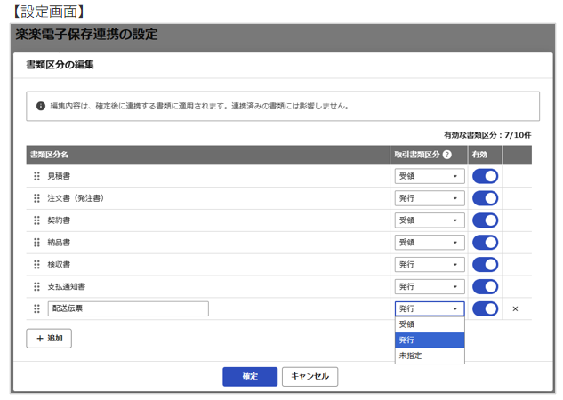
Task: Click the 注文書（発注書） row name
Action: pyautogui.click(x=76, y=198)
